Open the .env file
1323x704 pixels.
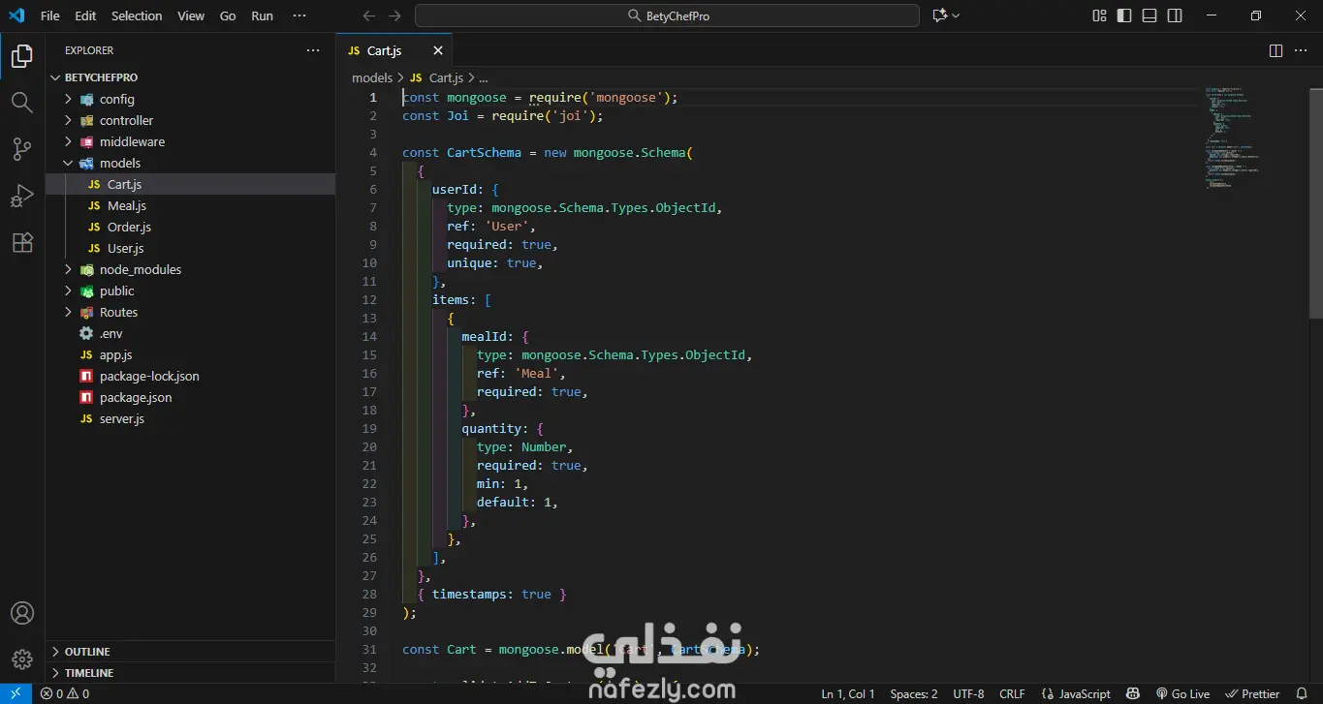[190, 333]
